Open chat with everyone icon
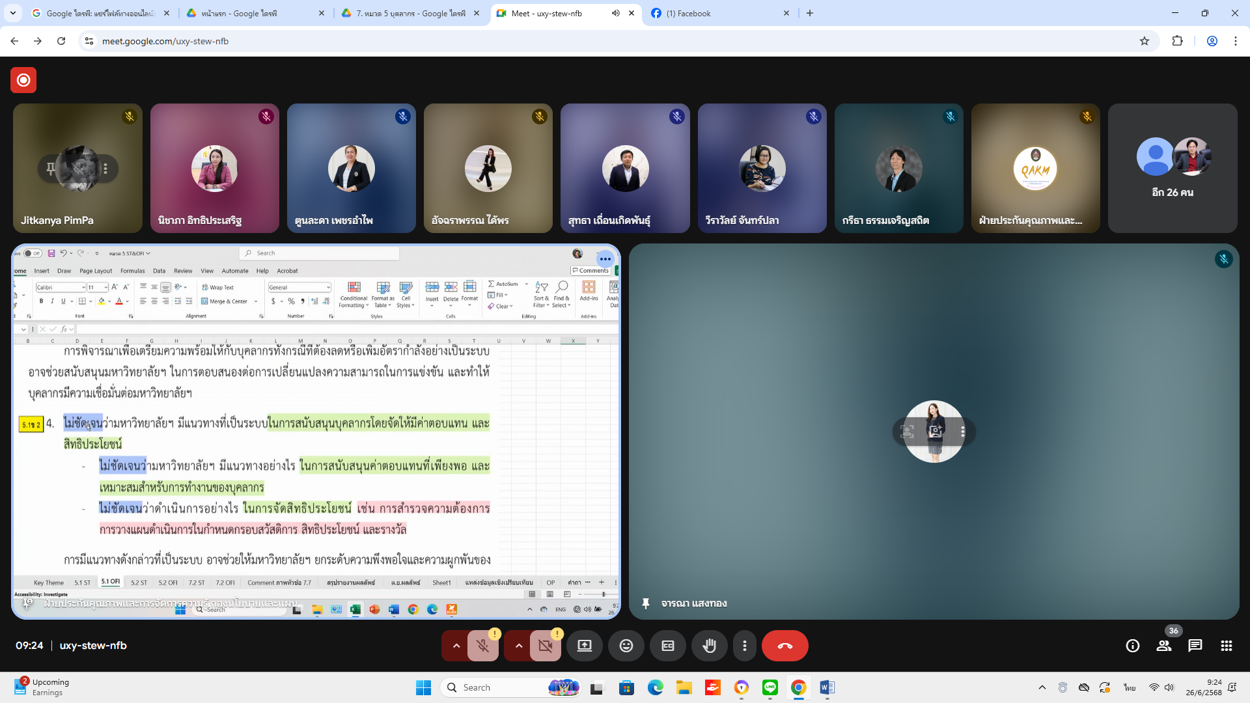This screenshot has height=703, width=1250. [1195, 646]
